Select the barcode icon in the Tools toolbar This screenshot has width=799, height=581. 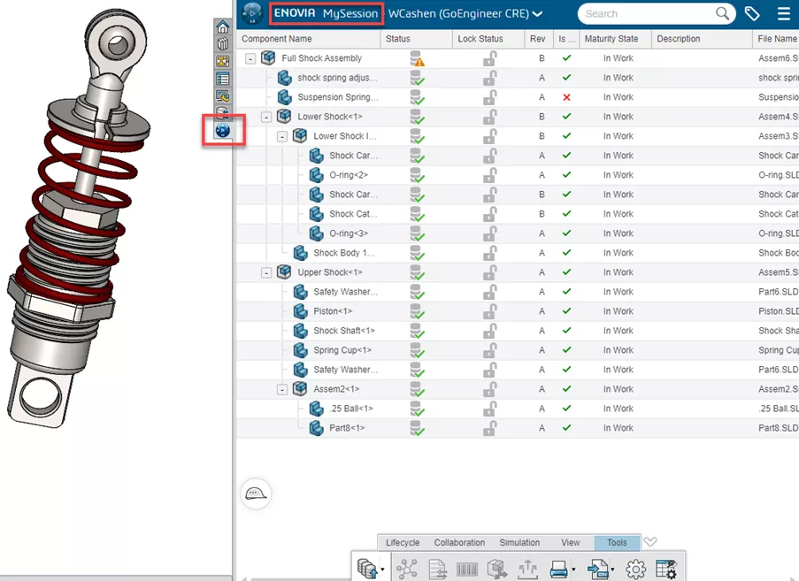tap(465, 568)
